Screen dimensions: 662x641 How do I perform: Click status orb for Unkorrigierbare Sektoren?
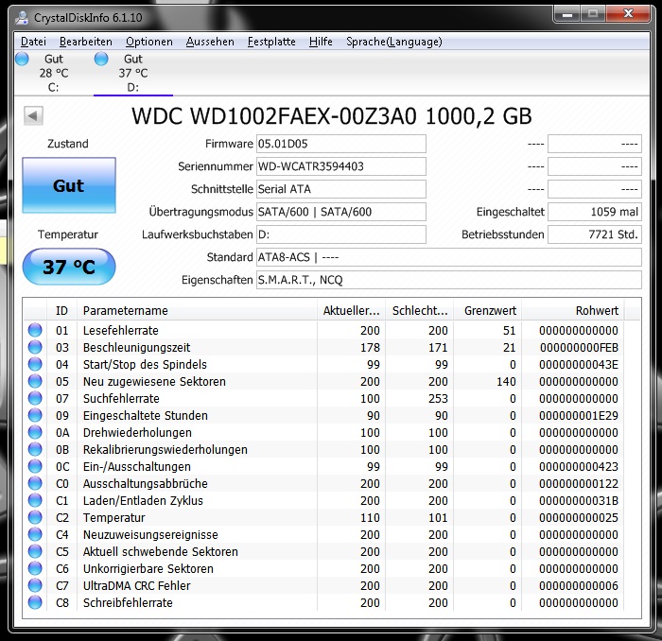point(35,568)
